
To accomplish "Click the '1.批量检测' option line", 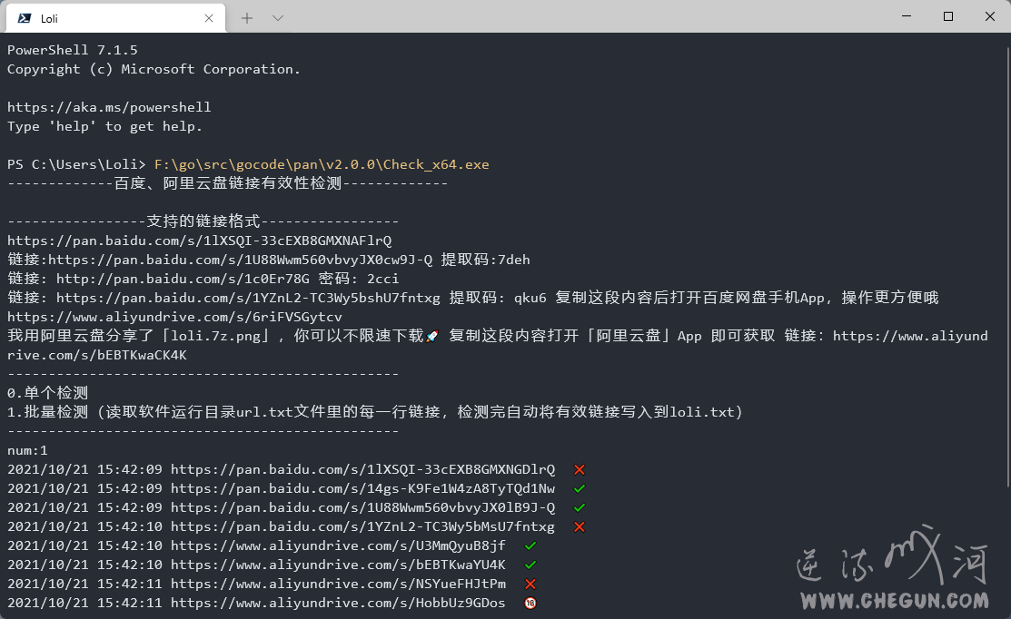I will [x=375, y=411].
